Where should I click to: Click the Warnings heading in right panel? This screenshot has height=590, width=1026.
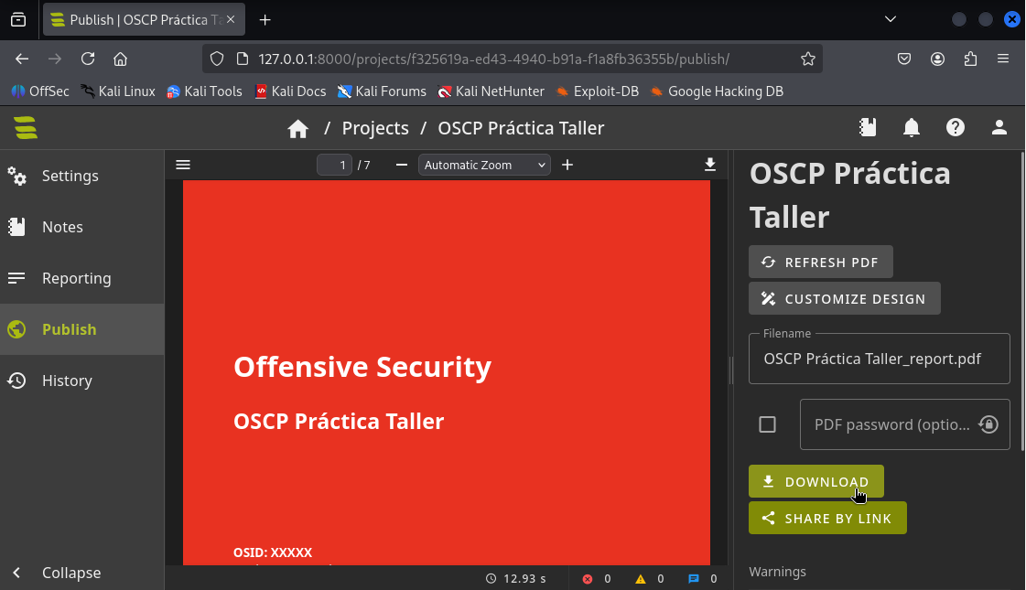tap(777, 572)
